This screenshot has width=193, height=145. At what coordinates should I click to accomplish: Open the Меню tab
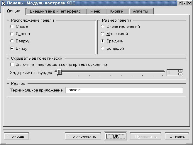tap(96, 11)
